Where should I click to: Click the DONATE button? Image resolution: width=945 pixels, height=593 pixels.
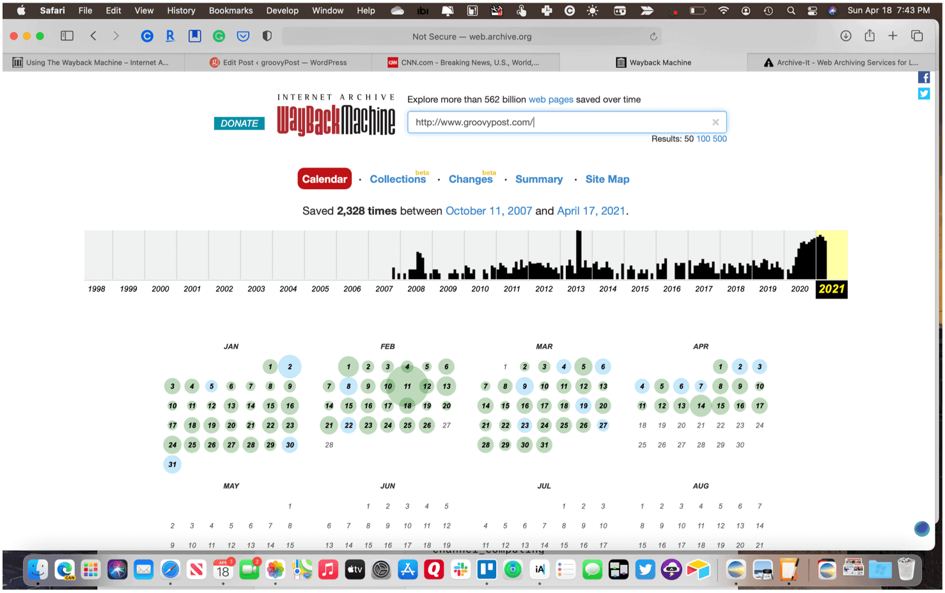tap(239, 123)
